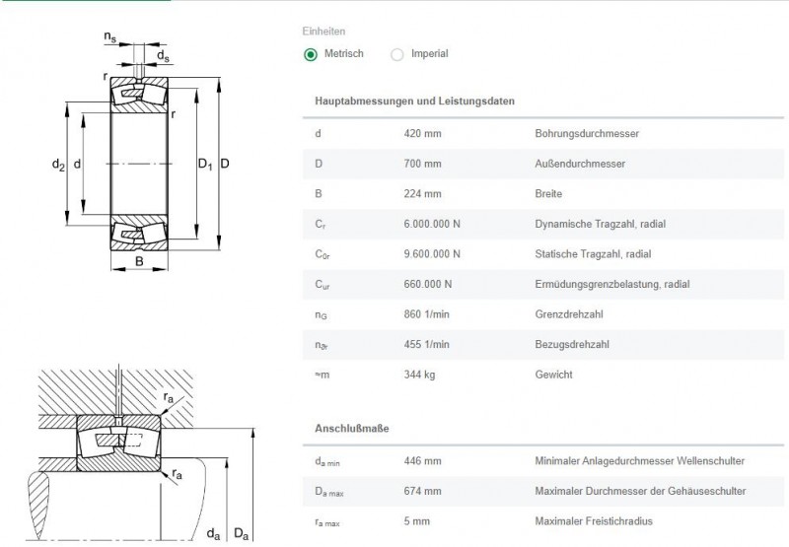Select the Metrisch units radio button
The width and height of the screenshot is (789, 547).
click(311, 54)
